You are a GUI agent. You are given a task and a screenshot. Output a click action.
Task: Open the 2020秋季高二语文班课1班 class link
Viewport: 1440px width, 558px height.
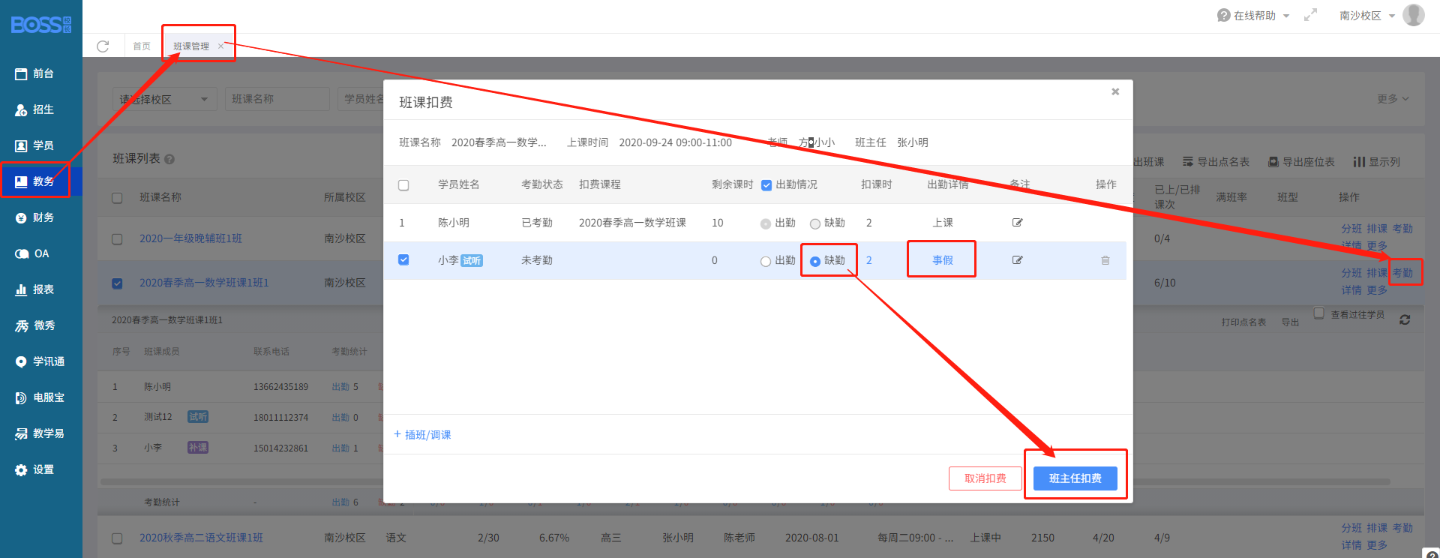pos(201,538)
